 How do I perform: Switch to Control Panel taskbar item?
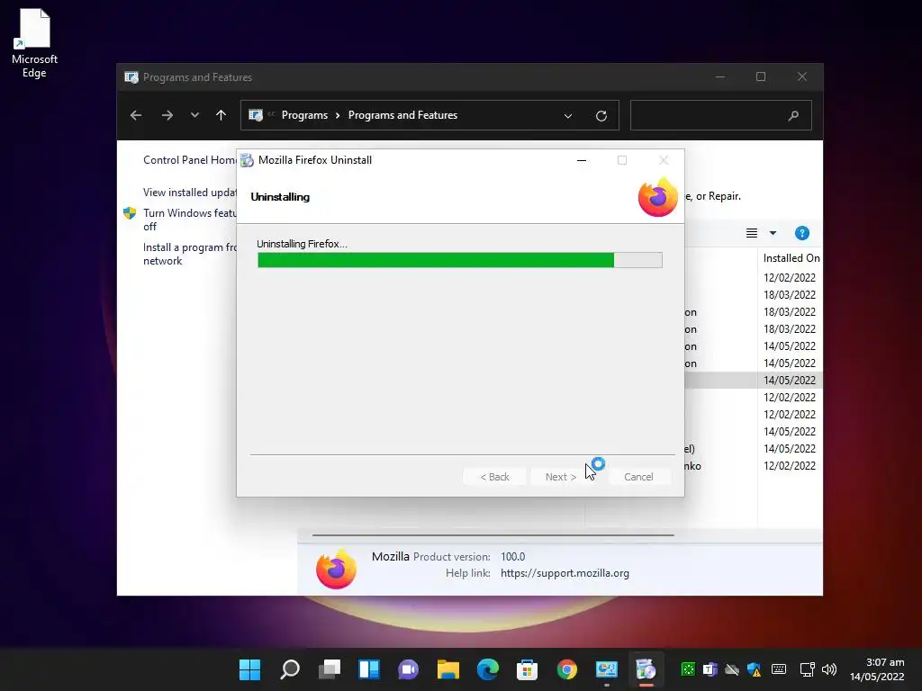click(x=606, y=669)
